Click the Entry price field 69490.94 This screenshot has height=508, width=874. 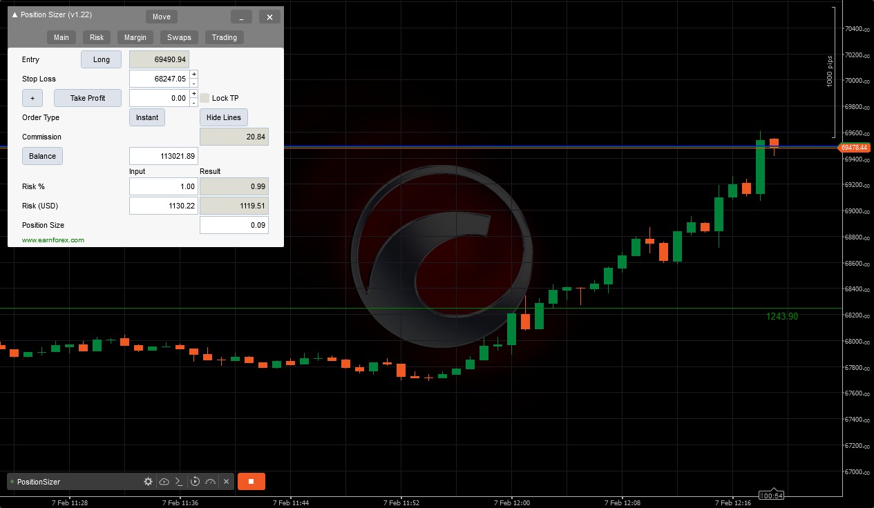tap(160, 59)
